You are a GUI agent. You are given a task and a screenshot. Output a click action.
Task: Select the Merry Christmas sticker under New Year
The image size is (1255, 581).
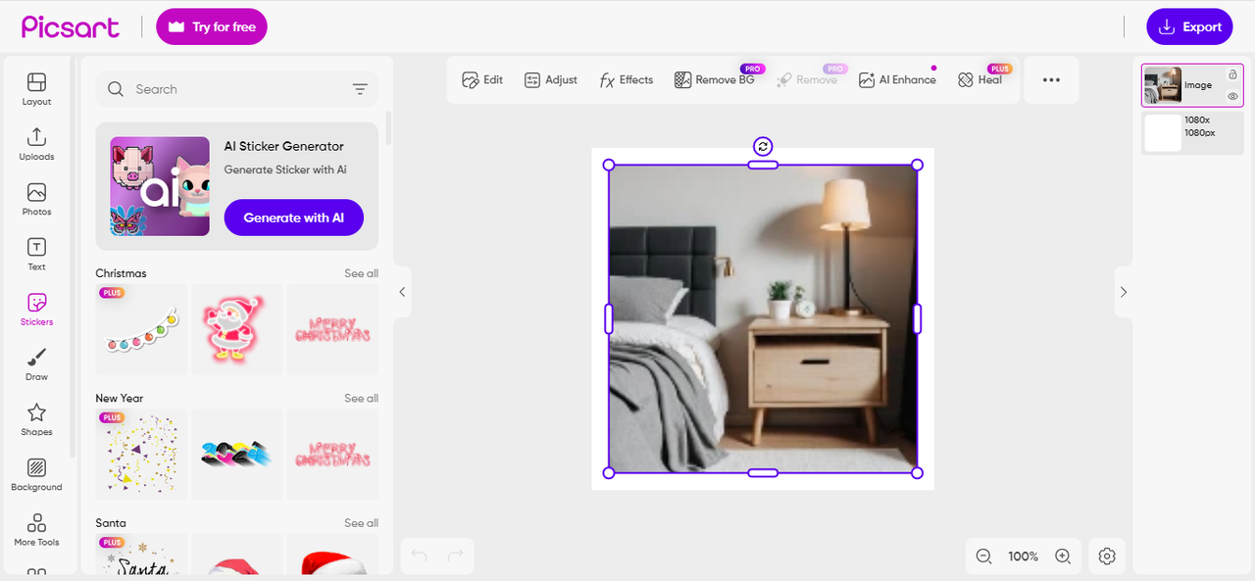(x=332, y=455)
